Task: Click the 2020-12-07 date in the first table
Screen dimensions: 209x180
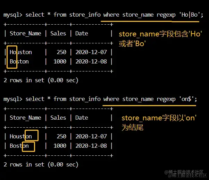Action: click(x=91, y=52)
